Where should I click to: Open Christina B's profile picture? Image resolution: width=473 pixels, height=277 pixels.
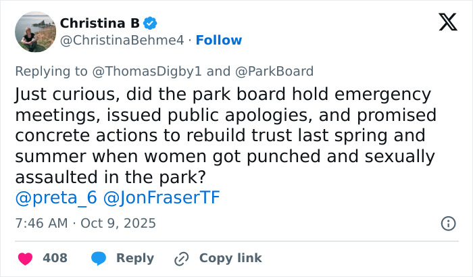click(x=34, y=32)
